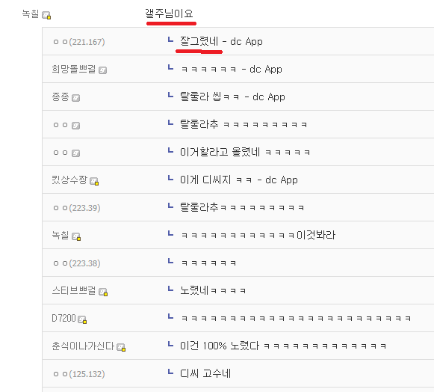This screenshot has width=434, height=392.
Task: Click the gallog icon next to 스티브쁘걸
Action: pyautogui.click(x=103, y=292)
